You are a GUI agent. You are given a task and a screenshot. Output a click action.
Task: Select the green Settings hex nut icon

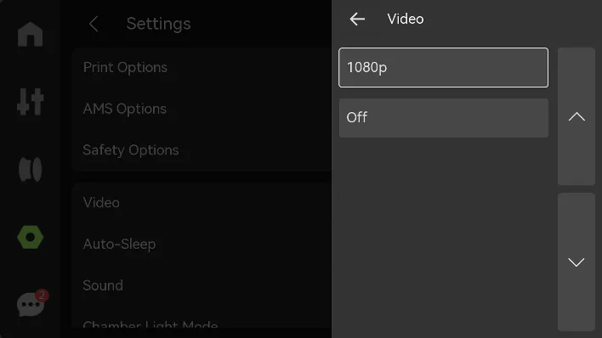click(31, 237)
